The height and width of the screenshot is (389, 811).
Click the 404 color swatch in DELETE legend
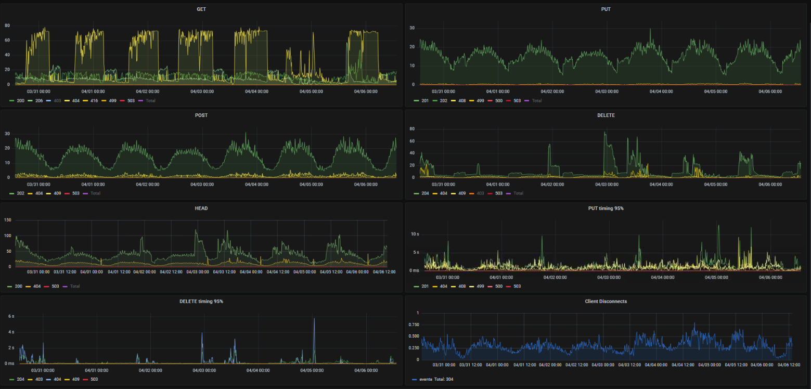(x=435, y=193)
